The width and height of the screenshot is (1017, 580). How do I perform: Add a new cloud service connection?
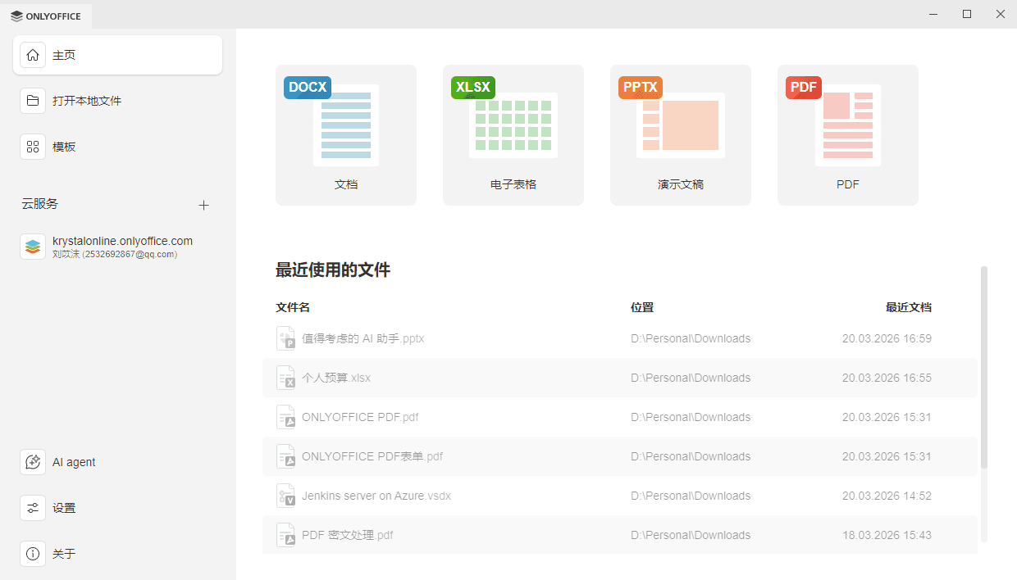(x=203, y=205)
